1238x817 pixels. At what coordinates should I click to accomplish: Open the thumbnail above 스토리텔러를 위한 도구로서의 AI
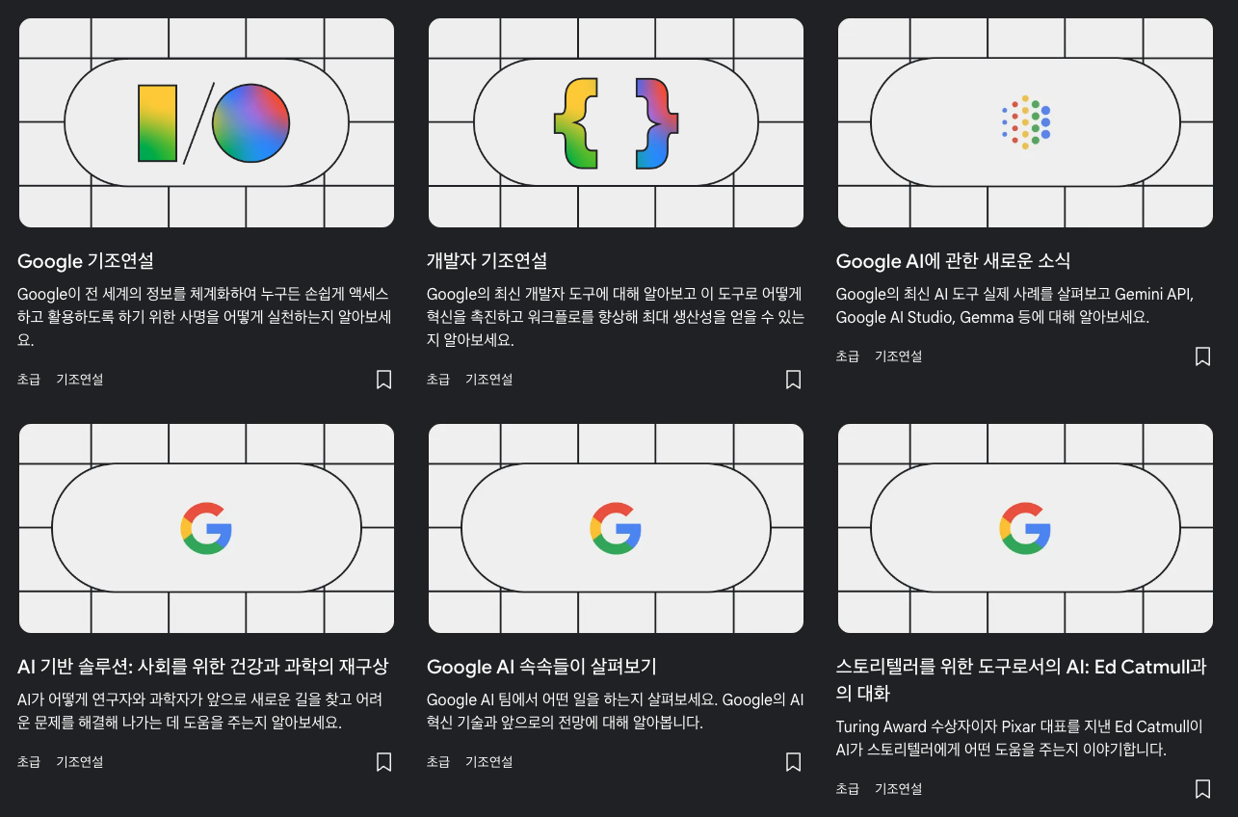pyautogui.click(x=1025, y=528)
